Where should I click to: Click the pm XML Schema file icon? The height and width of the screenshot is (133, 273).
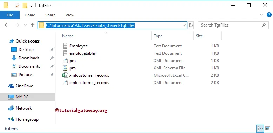[x=65, y=68]
